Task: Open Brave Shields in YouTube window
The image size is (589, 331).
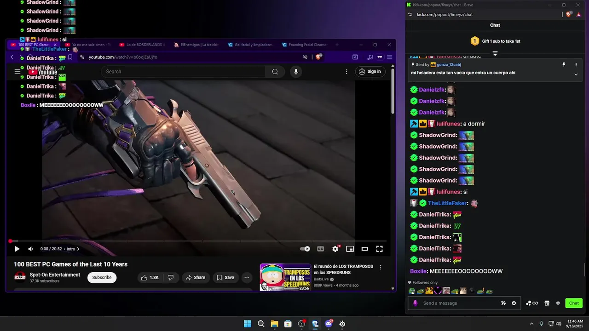Action: click(318, 57)
